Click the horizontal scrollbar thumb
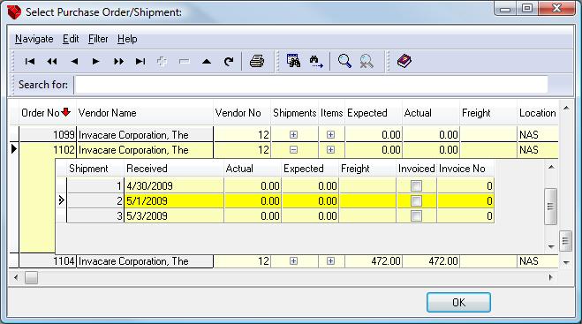The image size is (582, 324). [x=31, y=277]
